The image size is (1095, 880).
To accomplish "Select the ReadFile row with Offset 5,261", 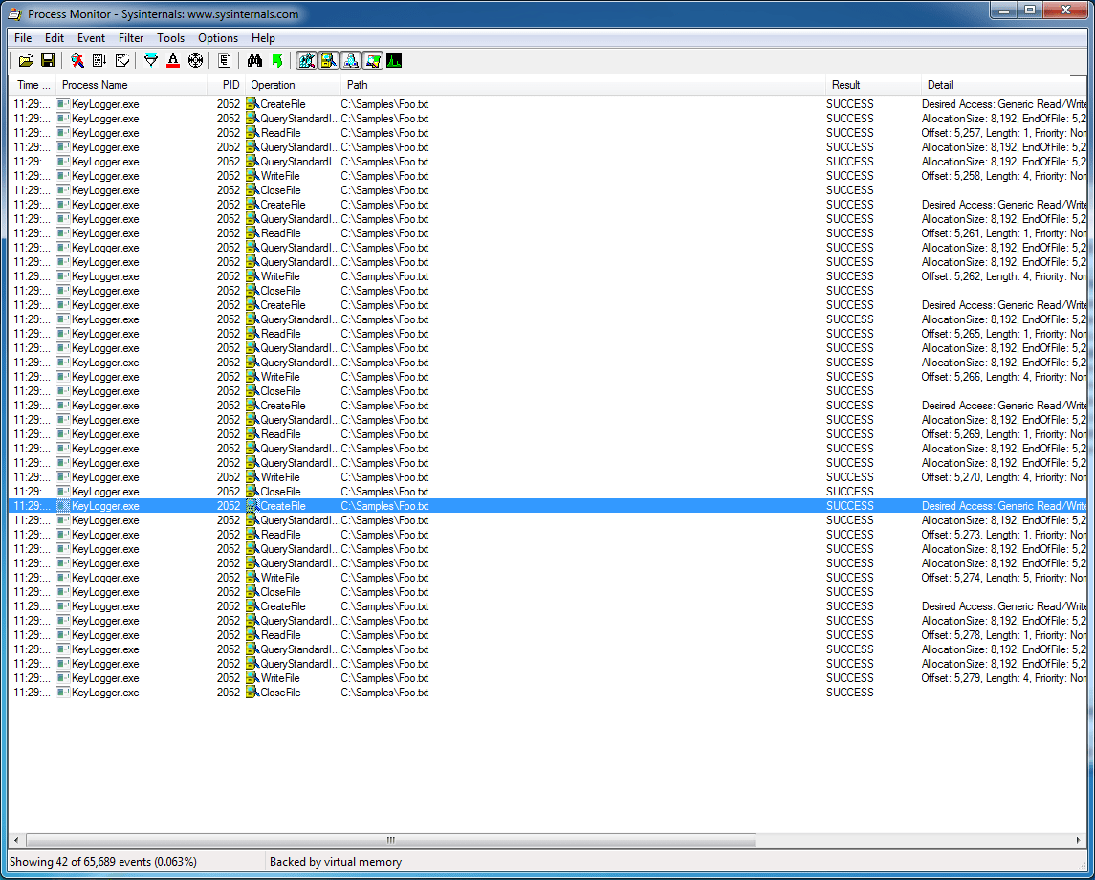I will point(547,233).
